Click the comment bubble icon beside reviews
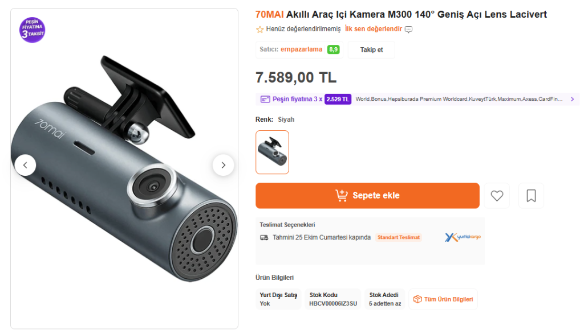584x334 pixels. coord(408,30)
